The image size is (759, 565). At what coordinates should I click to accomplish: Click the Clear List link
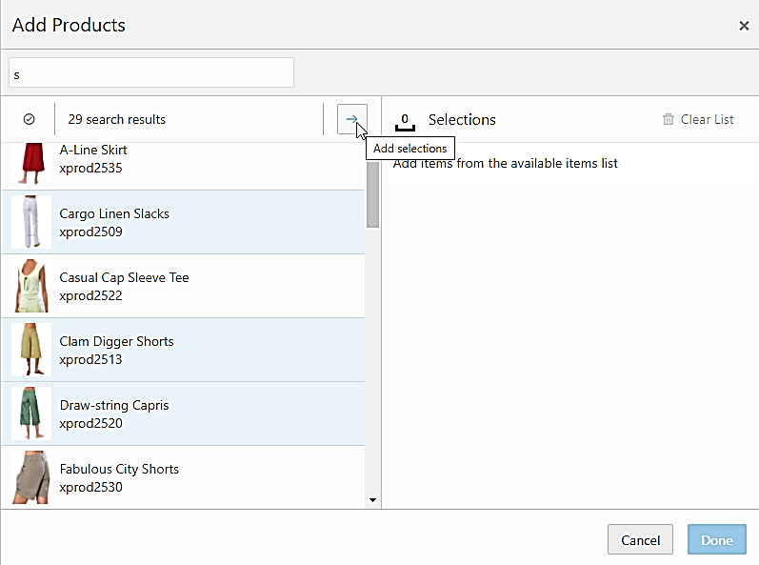(x=707, y=119)
